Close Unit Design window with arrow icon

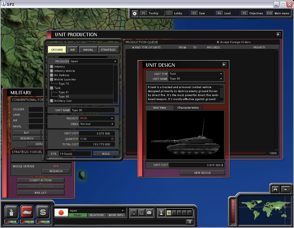click(224, 65)
